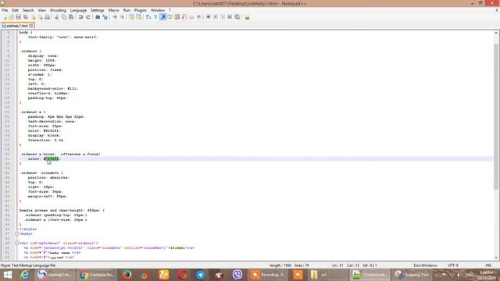
Task: Open the File menu
Action: coord(5,10)
